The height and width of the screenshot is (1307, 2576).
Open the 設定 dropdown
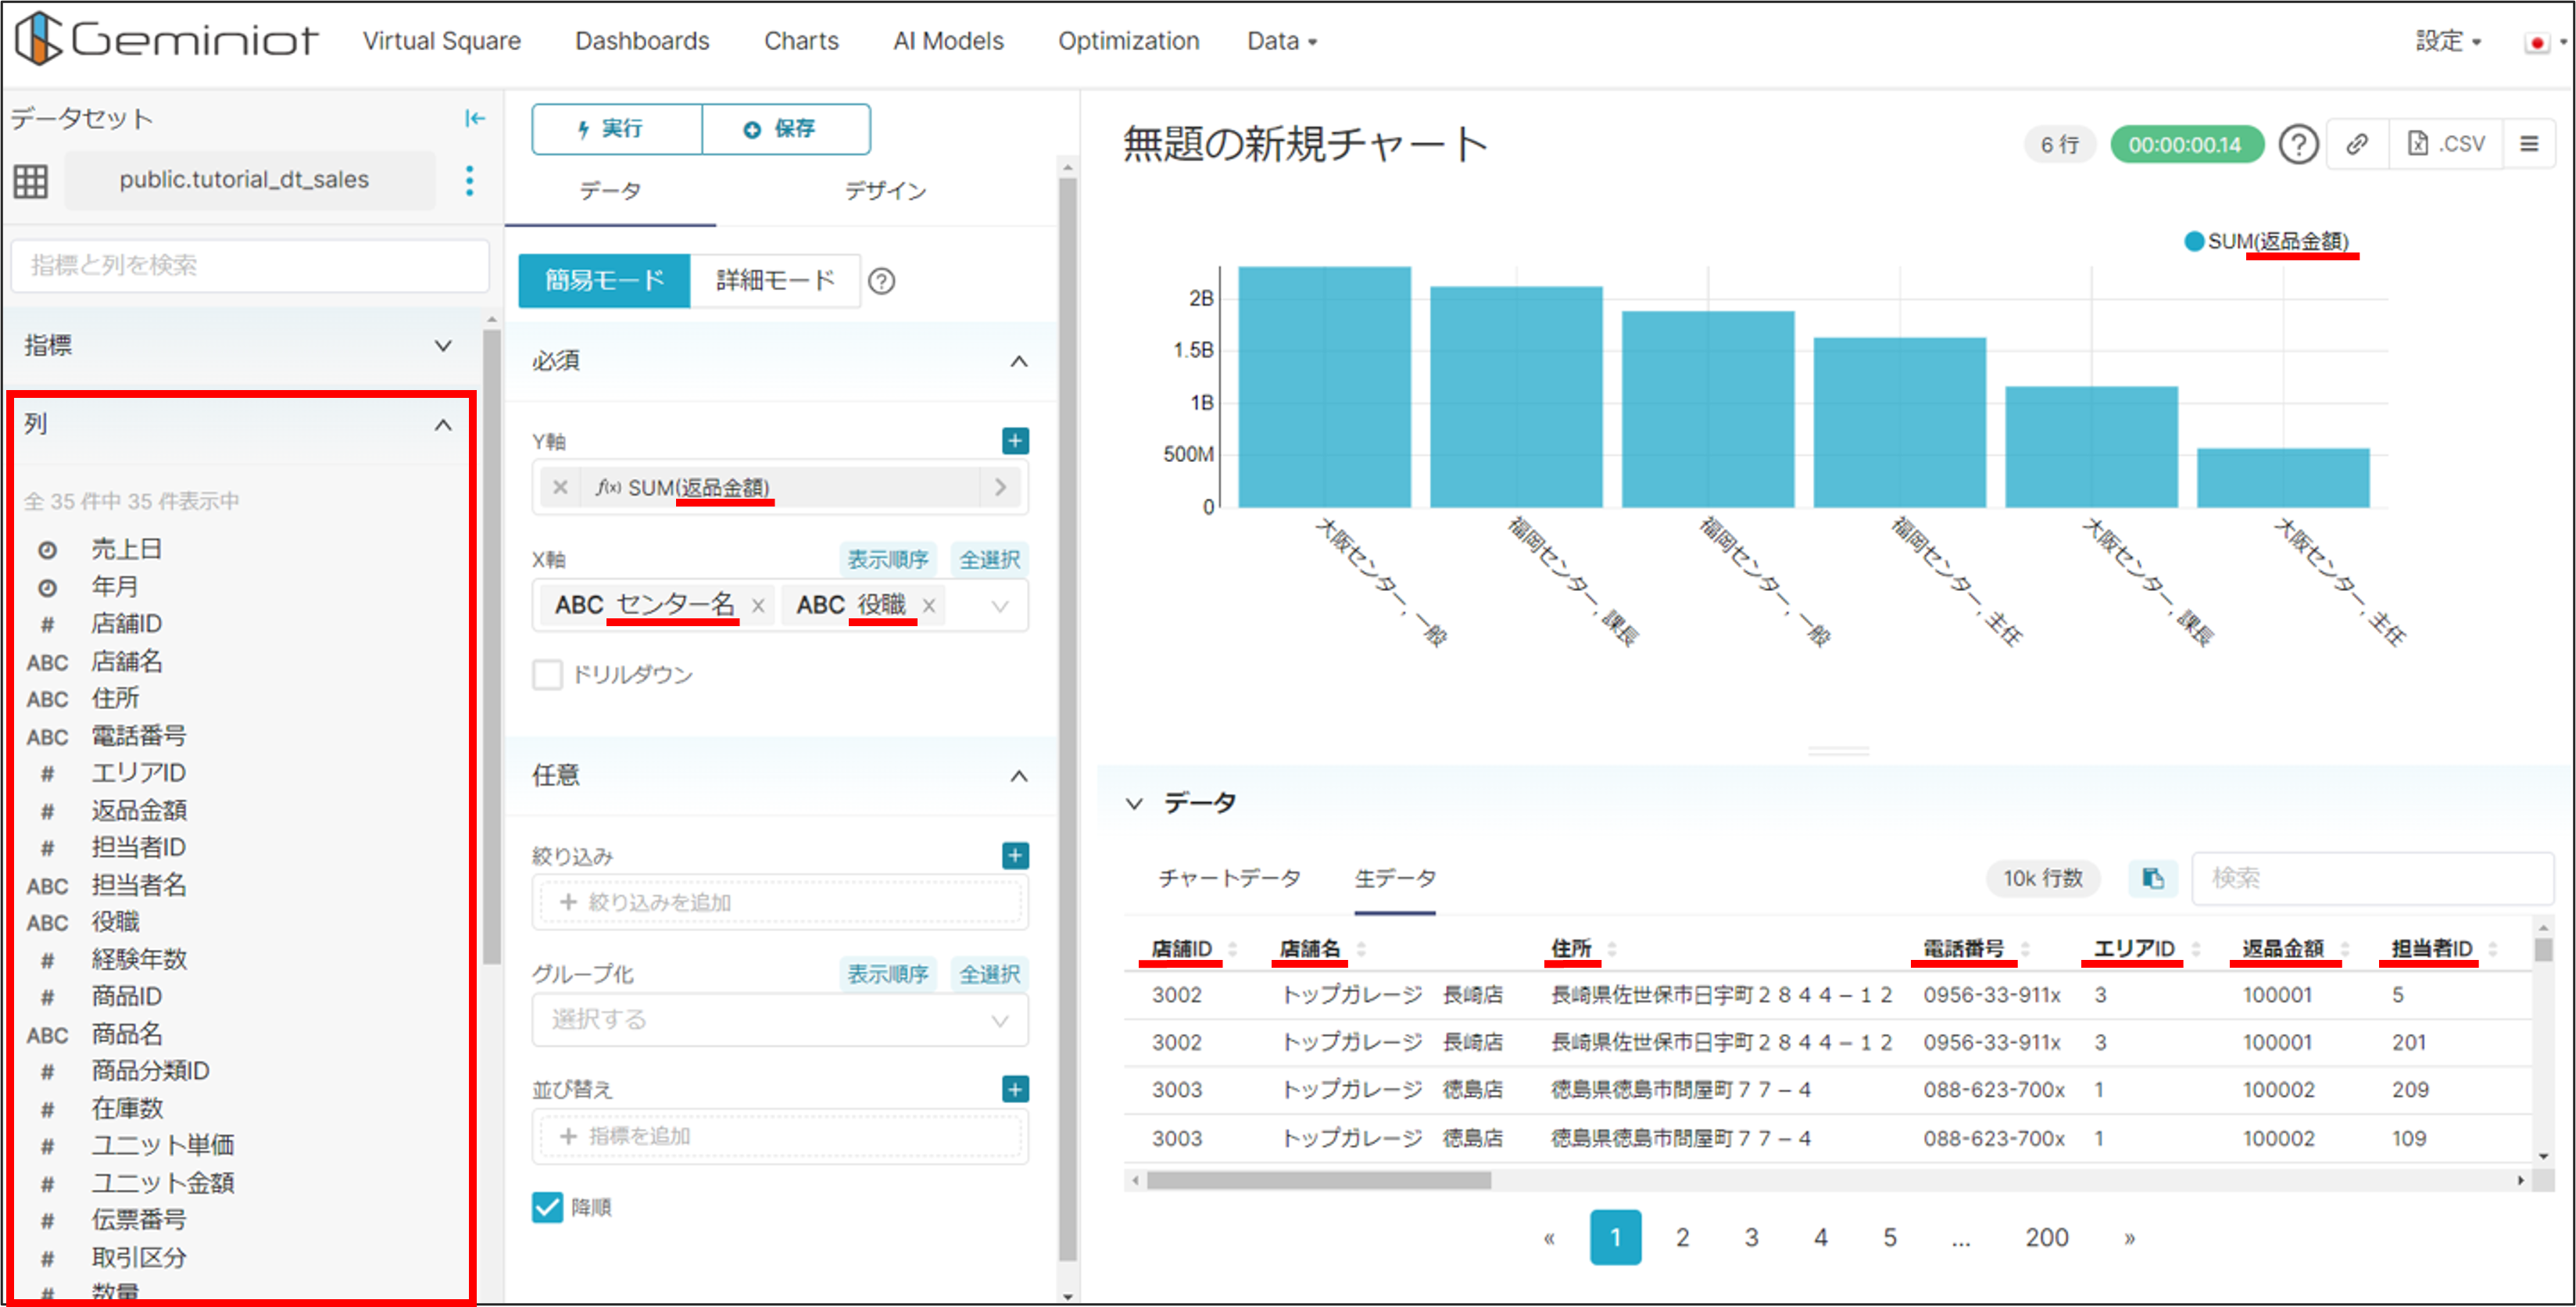pos(2448,41)
